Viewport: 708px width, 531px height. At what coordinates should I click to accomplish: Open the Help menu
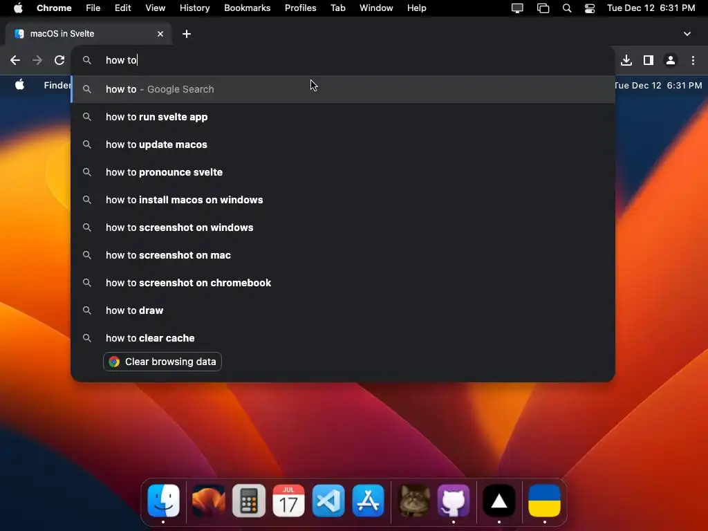[x=416, y=8]
